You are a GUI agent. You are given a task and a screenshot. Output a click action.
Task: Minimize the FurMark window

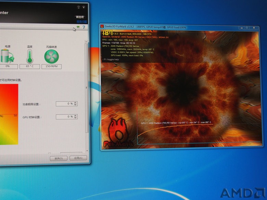point(242,28)
